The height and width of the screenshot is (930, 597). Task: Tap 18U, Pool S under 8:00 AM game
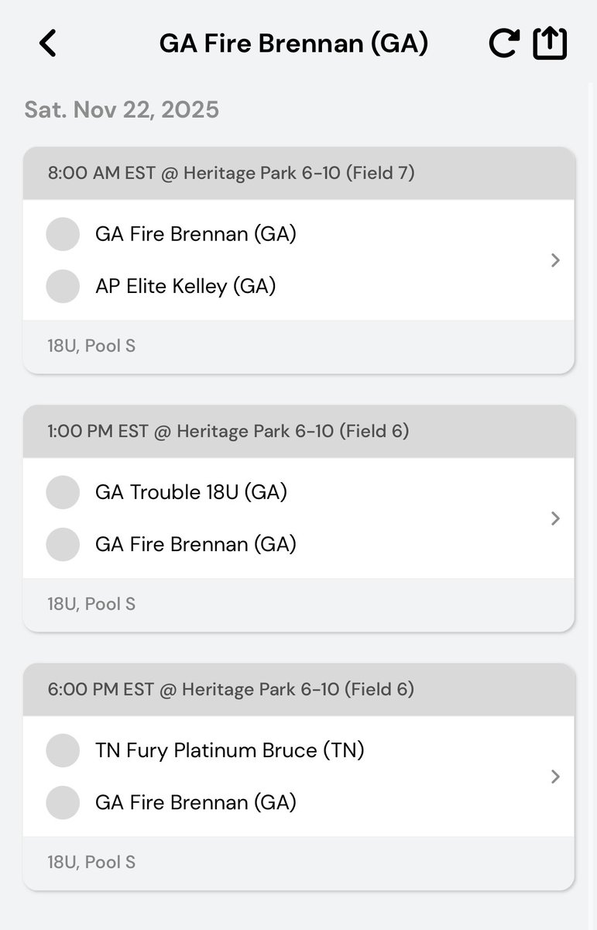tap(91, 346)
